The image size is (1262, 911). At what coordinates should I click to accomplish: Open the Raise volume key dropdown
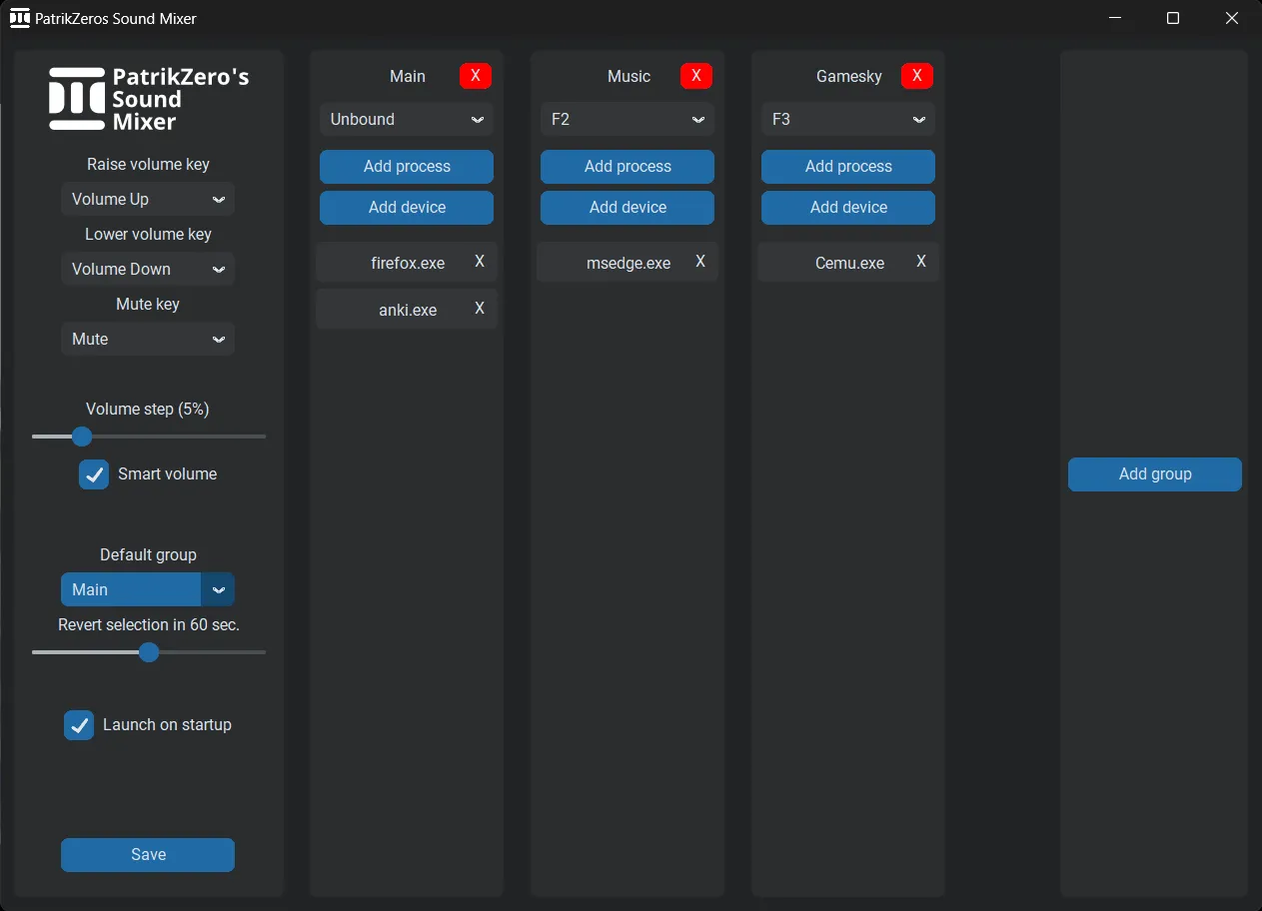pyautogui.click(x=148, y=199)
